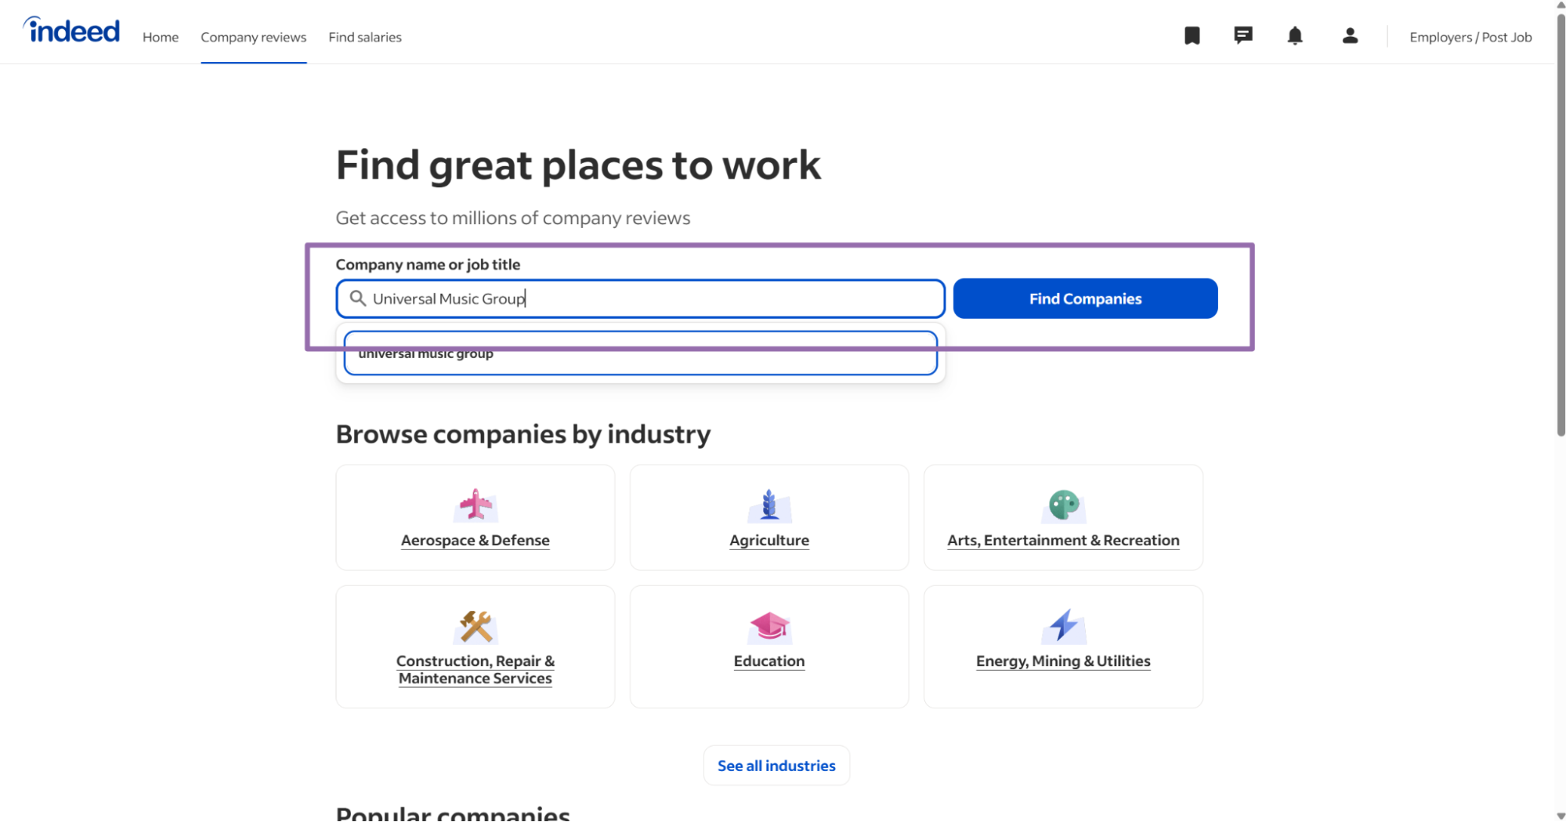Click the Construction tools icon
Viewport: 1566px width, 822px height.
pos(476,626)
